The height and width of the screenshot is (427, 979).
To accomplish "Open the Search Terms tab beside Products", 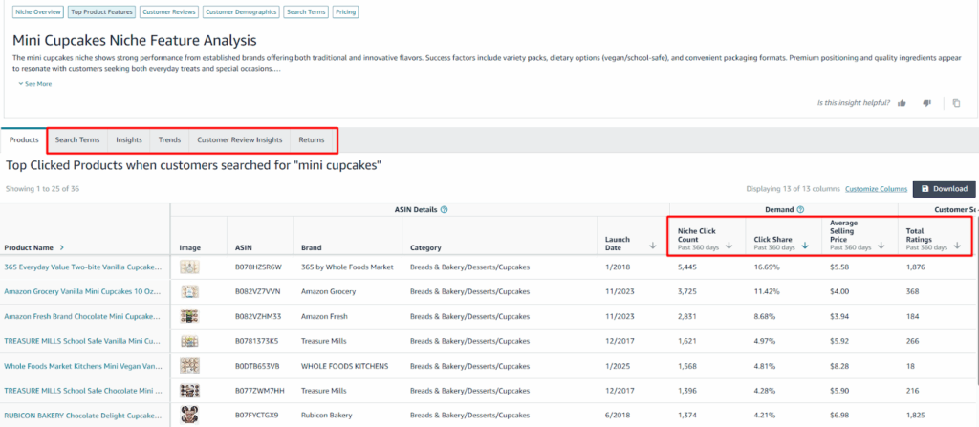I will coord(77,139).
